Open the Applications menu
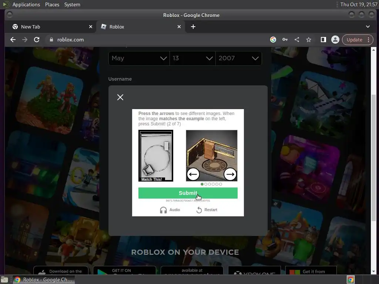379x284 pixels. tap(26, 4)
